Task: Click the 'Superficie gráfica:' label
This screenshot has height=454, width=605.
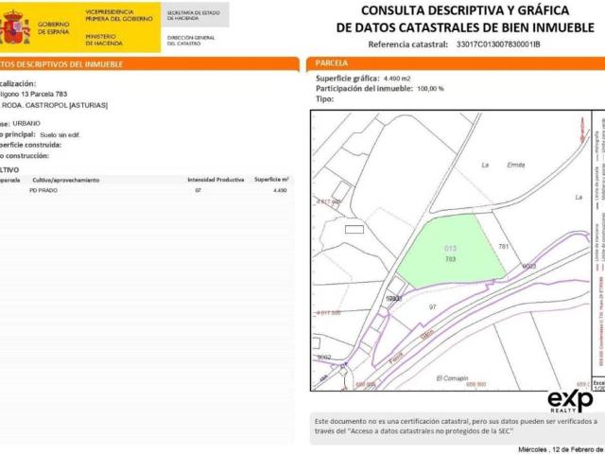Action: [x=348, y=79]
